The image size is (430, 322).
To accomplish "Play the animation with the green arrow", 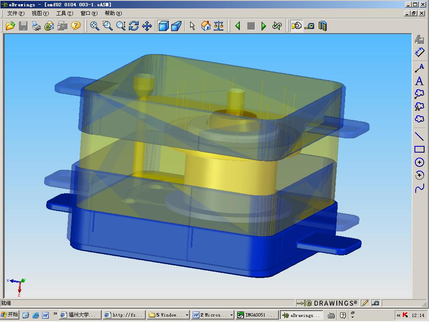I will point(264,26).
